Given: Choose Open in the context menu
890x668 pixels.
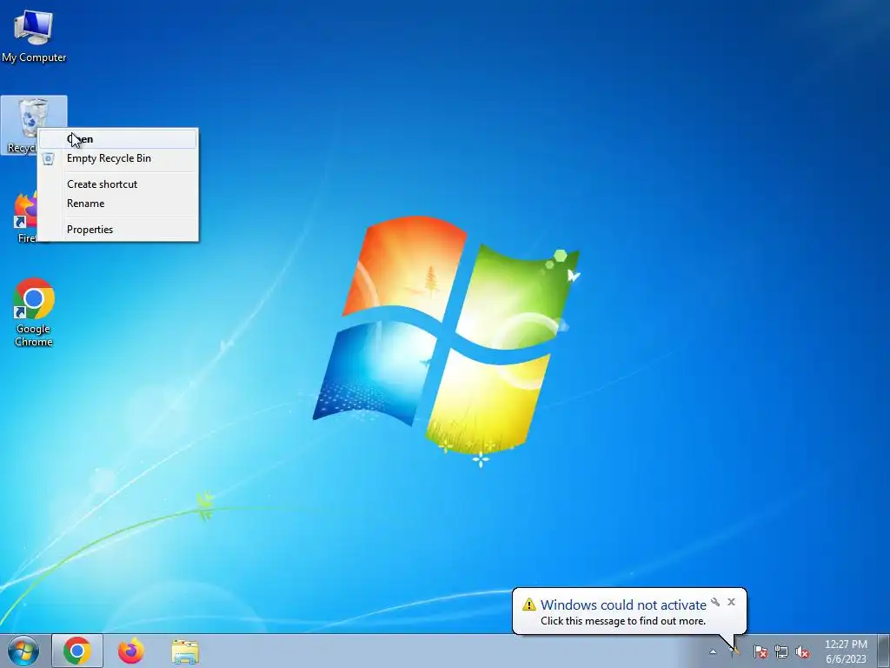Looking at the screenshot, I should point(117,139).
